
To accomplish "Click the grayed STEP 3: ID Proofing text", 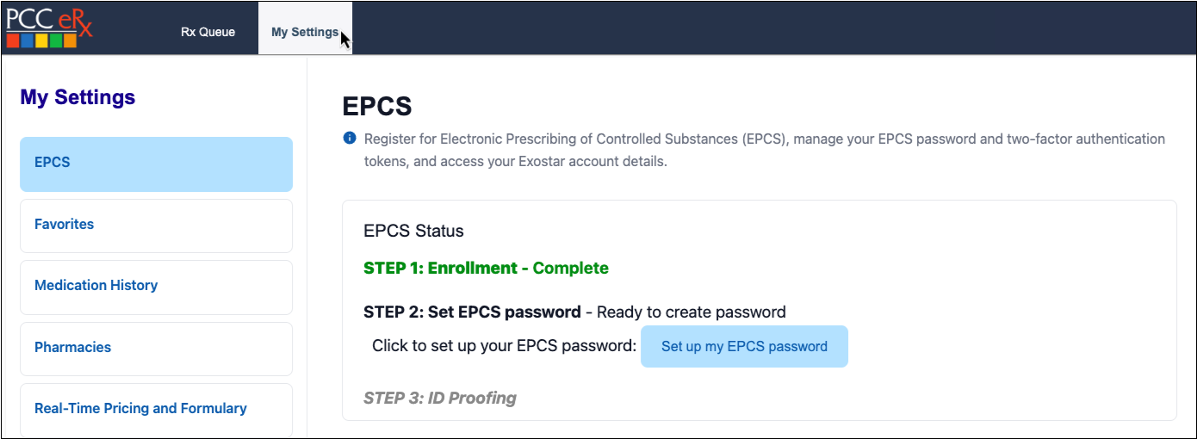I will coord(440,398).
